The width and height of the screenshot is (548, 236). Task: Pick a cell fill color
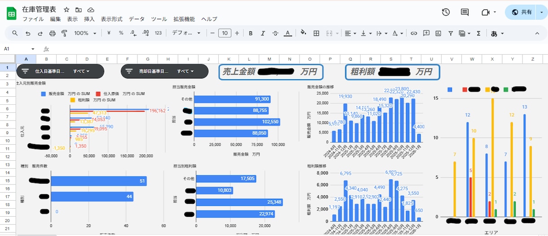tap(304, 33)
